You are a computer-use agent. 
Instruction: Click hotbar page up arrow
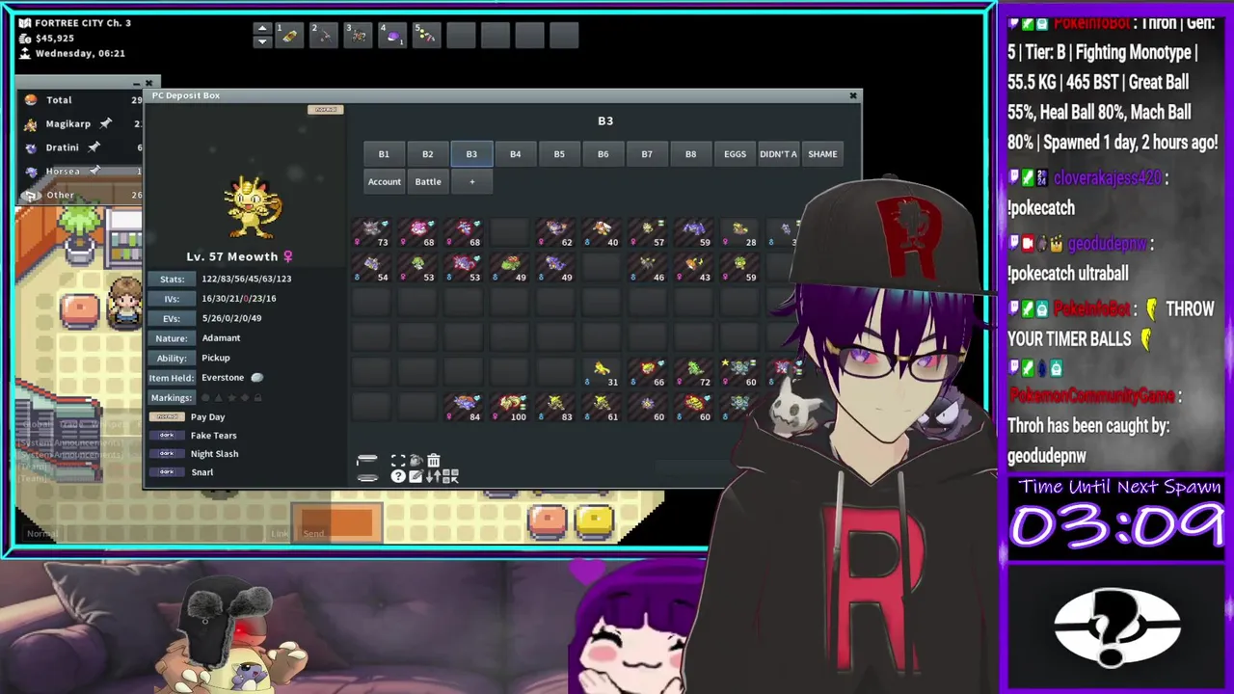pos(261,29)
